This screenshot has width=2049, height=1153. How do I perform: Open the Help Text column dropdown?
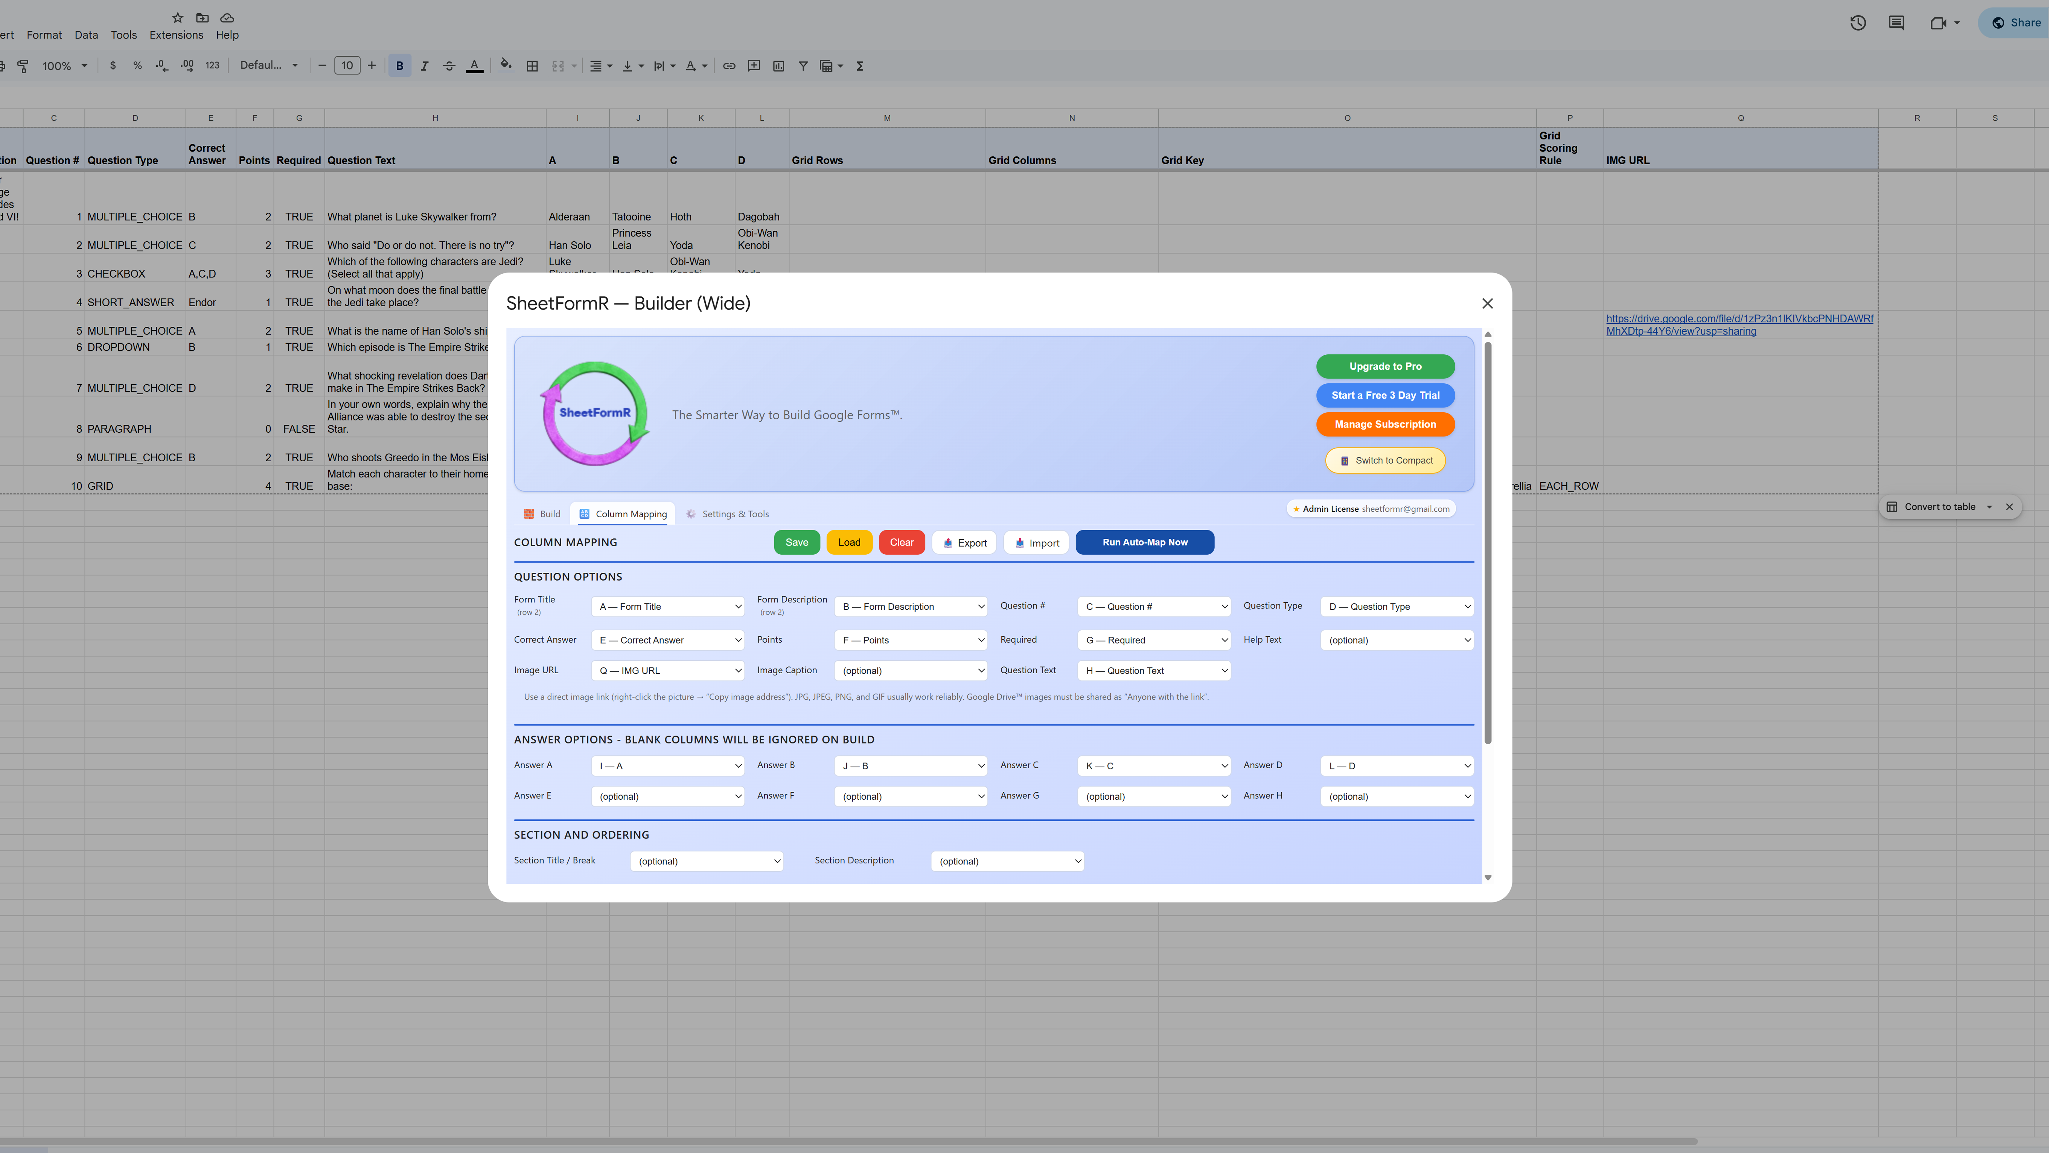tap(1397, 640)
